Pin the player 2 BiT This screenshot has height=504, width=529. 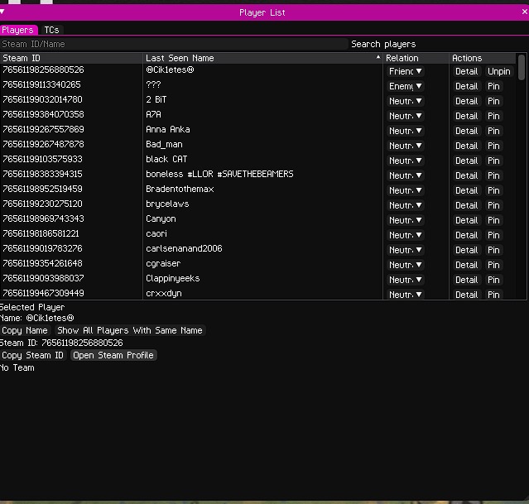coord(493,101)
